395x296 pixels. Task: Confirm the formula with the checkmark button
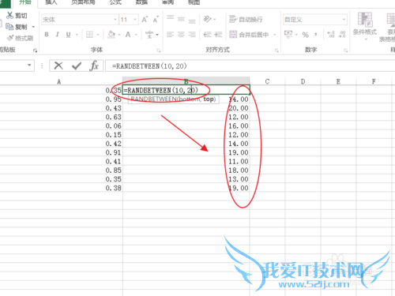(77, 66)
